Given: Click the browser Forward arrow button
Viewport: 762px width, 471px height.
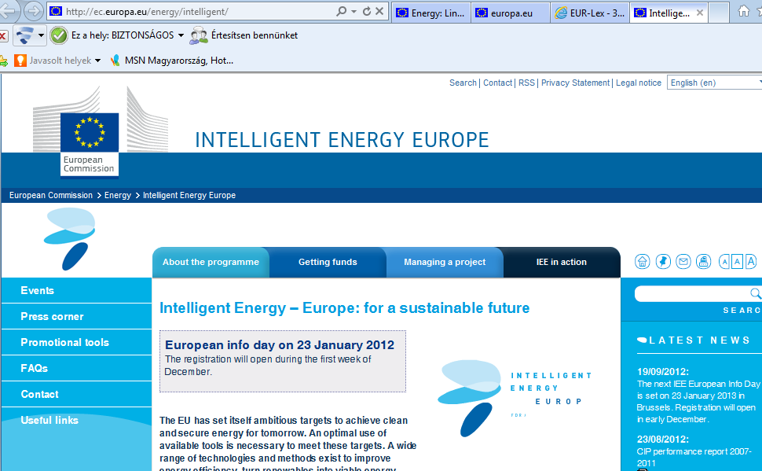Looking at the screenshot, I should pyautogui.click(x=33, y=11).
